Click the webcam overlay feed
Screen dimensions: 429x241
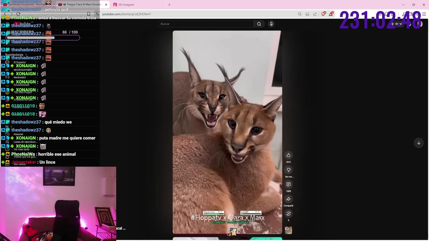pos(58,204)
